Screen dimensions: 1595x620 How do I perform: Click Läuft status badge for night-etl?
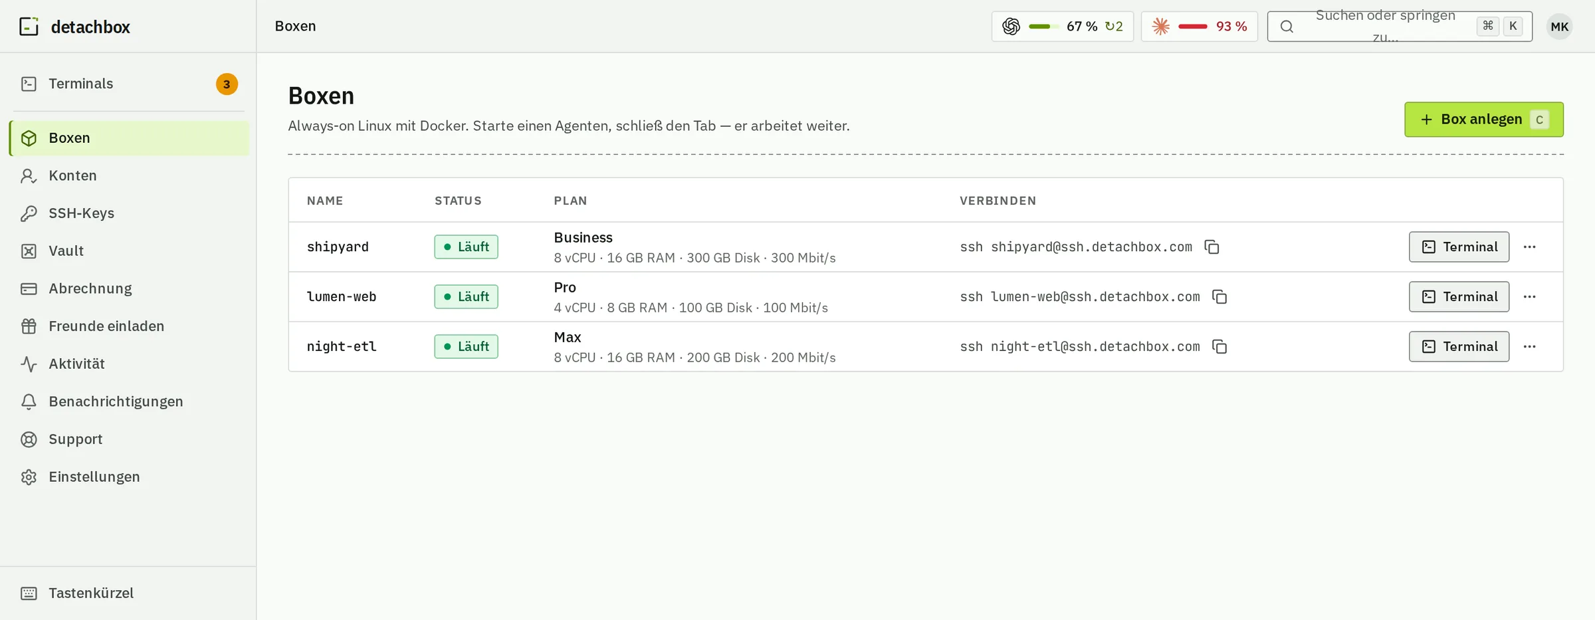(466, 347)
